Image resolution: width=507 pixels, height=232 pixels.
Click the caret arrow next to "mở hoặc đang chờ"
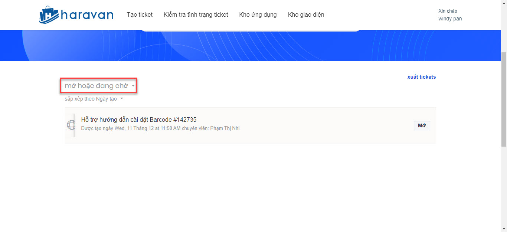click(133, 86)
